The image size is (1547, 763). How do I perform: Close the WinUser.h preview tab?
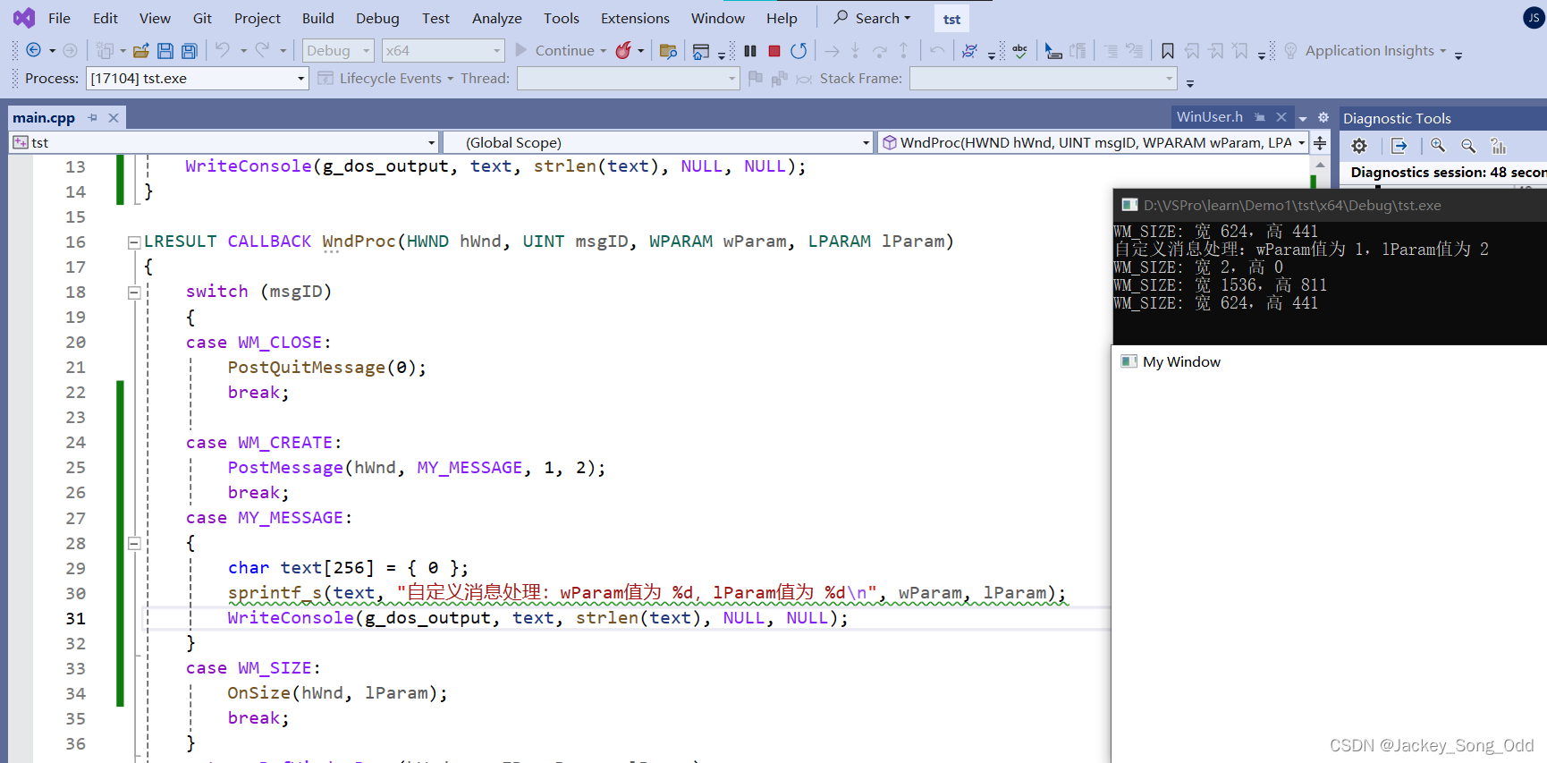(x=1281, y=117)
